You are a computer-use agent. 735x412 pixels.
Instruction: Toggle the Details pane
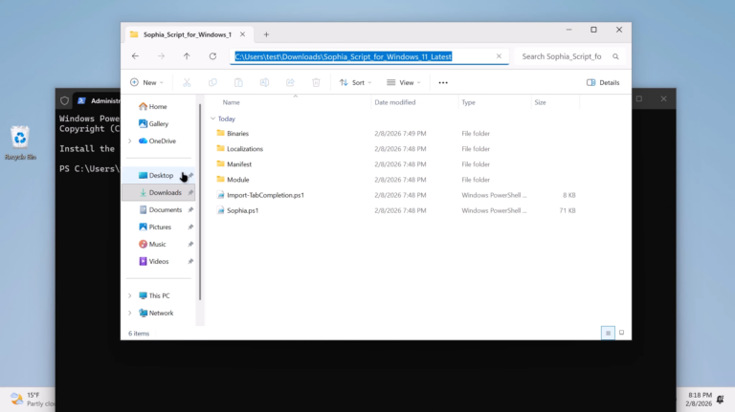(603, 82)
